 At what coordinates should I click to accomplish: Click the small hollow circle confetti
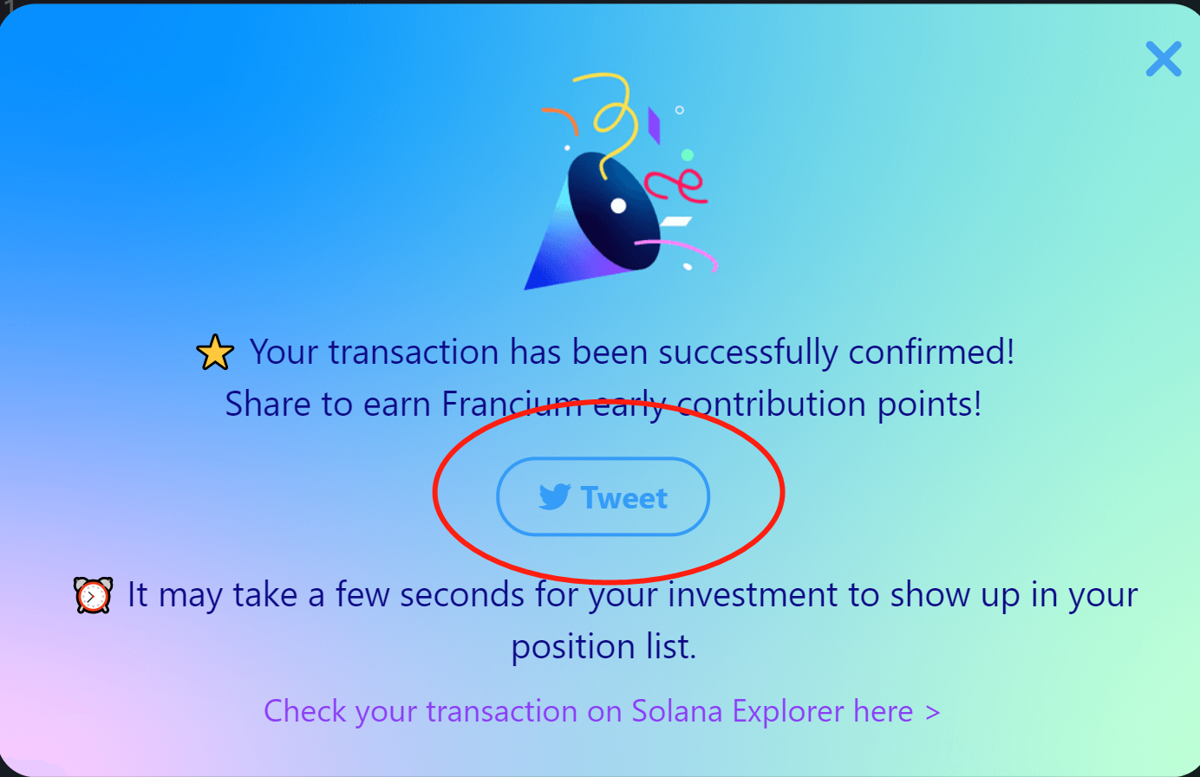[680, 110]
